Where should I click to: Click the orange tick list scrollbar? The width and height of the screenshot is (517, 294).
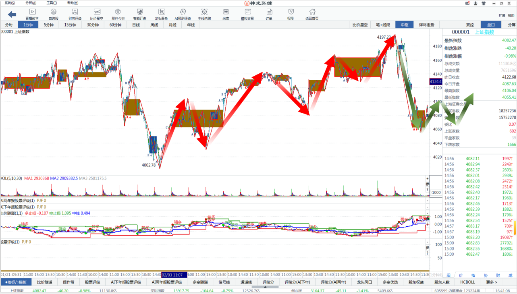514,228
